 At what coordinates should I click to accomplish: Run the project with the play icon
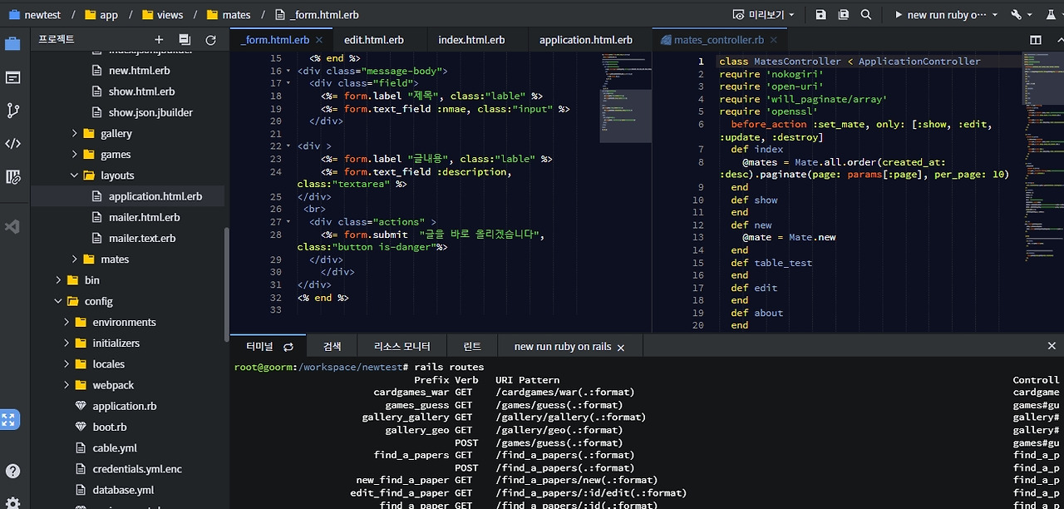(899, 14)
